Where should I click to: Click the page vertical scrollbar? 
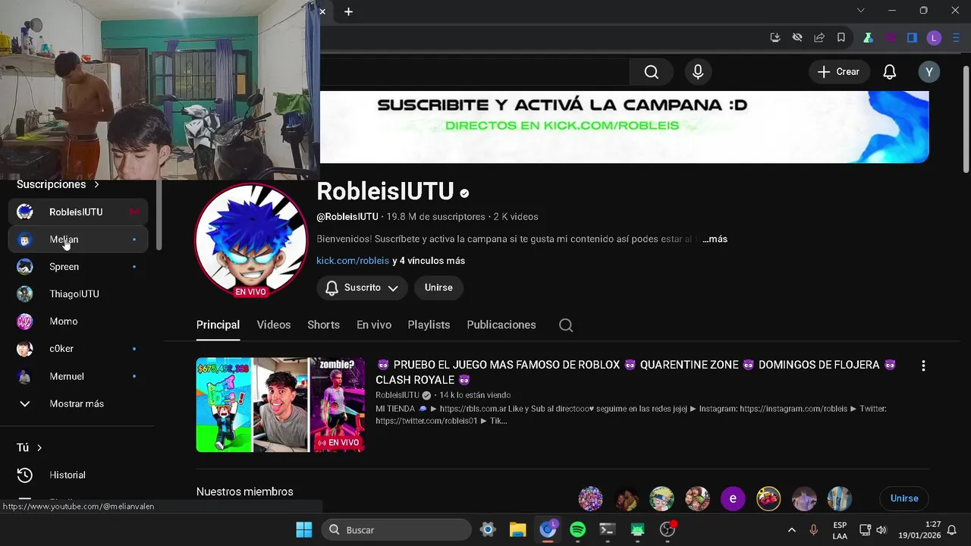pos(966,119)
